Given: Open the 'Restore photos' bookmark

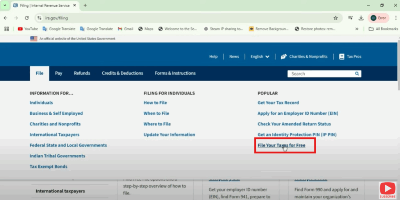Looking at the screenshot, I should [315, 29].
